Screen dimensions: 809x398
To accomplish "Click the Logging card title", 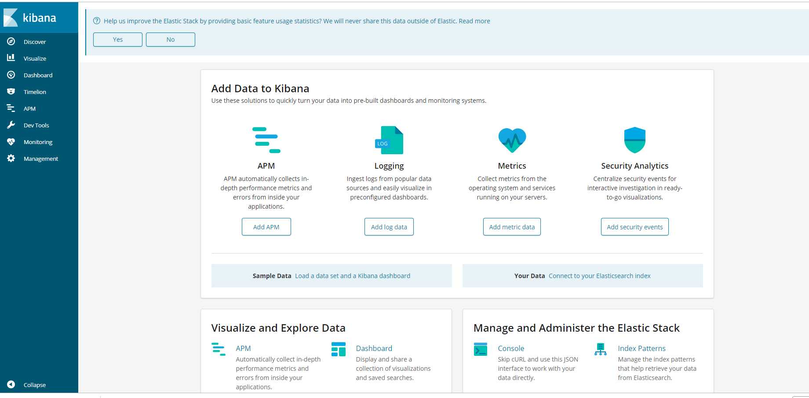I will 389,166.
